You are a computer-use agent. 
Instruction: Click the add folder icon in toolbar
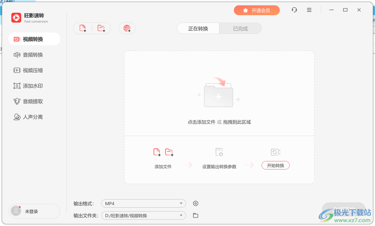[100, 28]
